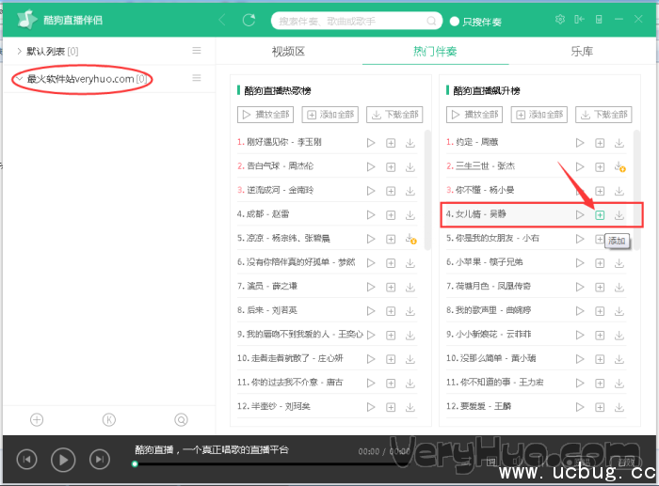Screen dimensions: 659x486
Task: Click the next track button
Action: click(x=100, y=459)
